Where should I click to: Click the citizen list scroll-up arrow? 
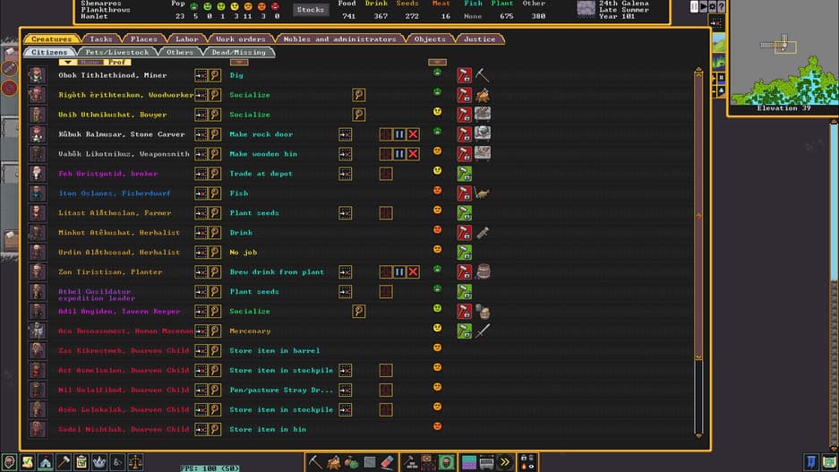[698, 71]
